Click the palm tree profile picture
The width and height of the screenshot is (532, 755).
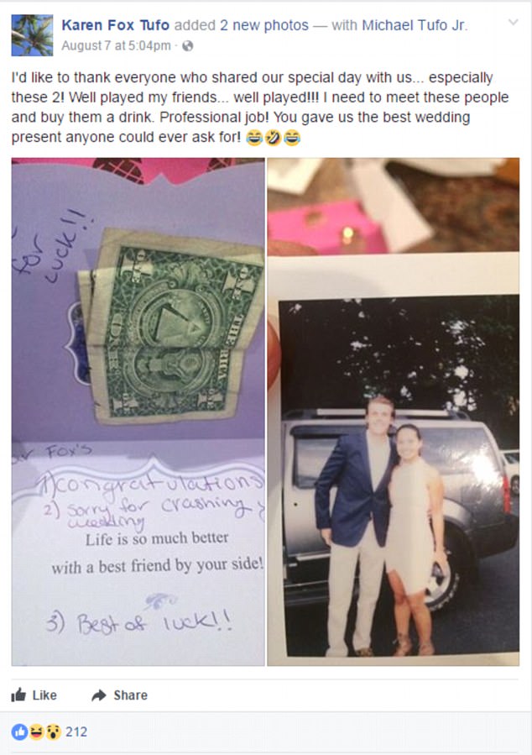coord(32,35)
